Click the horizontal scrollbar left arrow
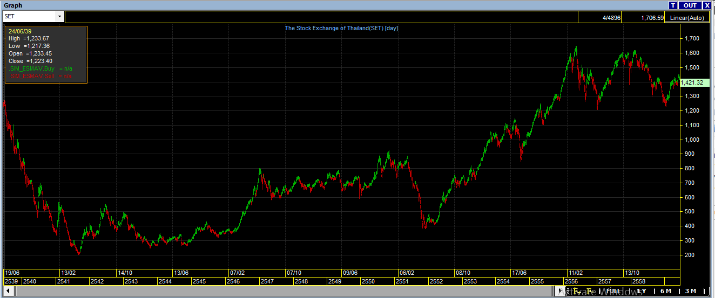 (8, 292)
